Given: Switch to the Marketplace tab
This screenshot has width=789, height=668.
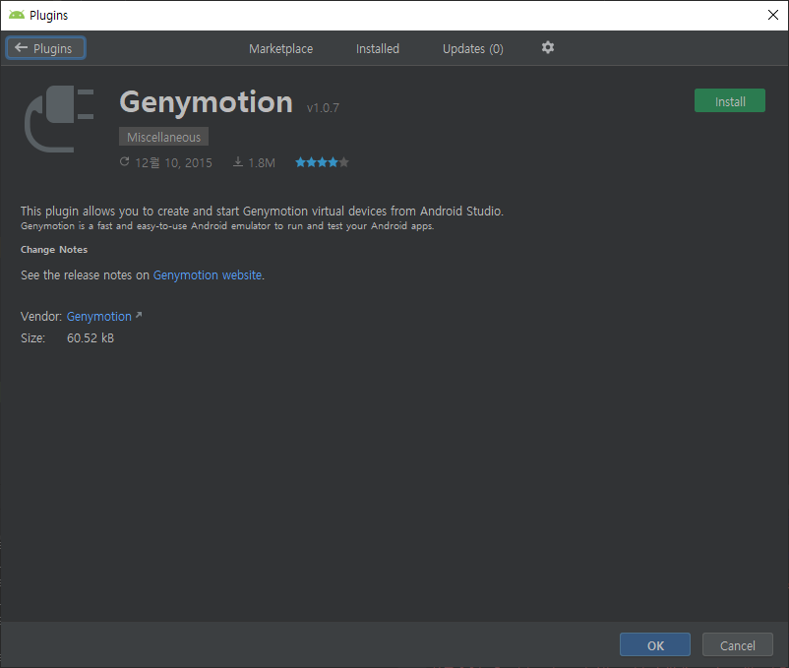Looking at the screenshot, I should (280, 49).
